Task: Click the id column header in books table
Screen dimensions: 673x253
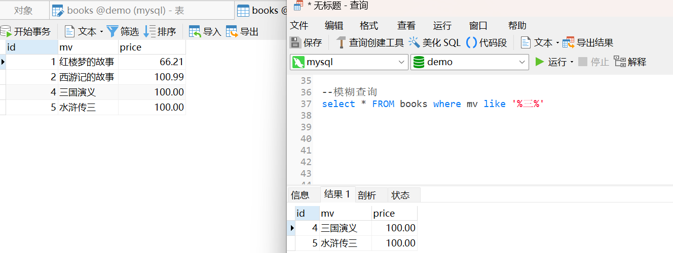Action: tap(32, 47)
